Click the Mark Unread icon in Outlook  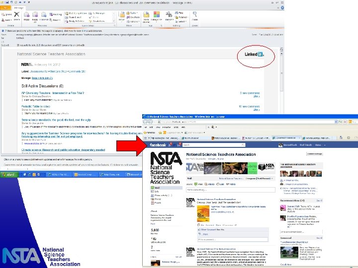(146, 15)
